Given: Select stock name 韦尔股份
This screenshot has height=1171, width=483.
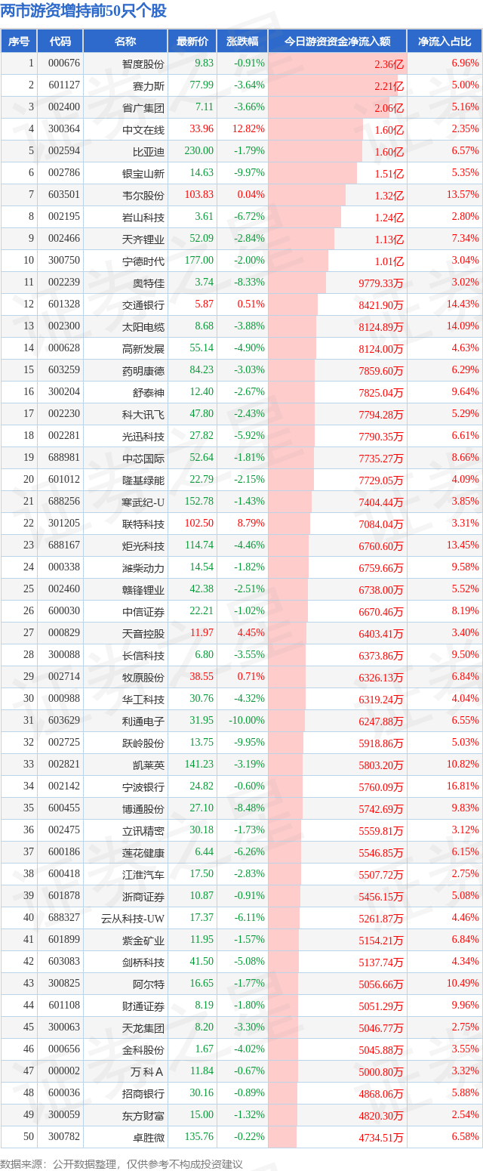Looking at the screenshot, I should [143, 195].
